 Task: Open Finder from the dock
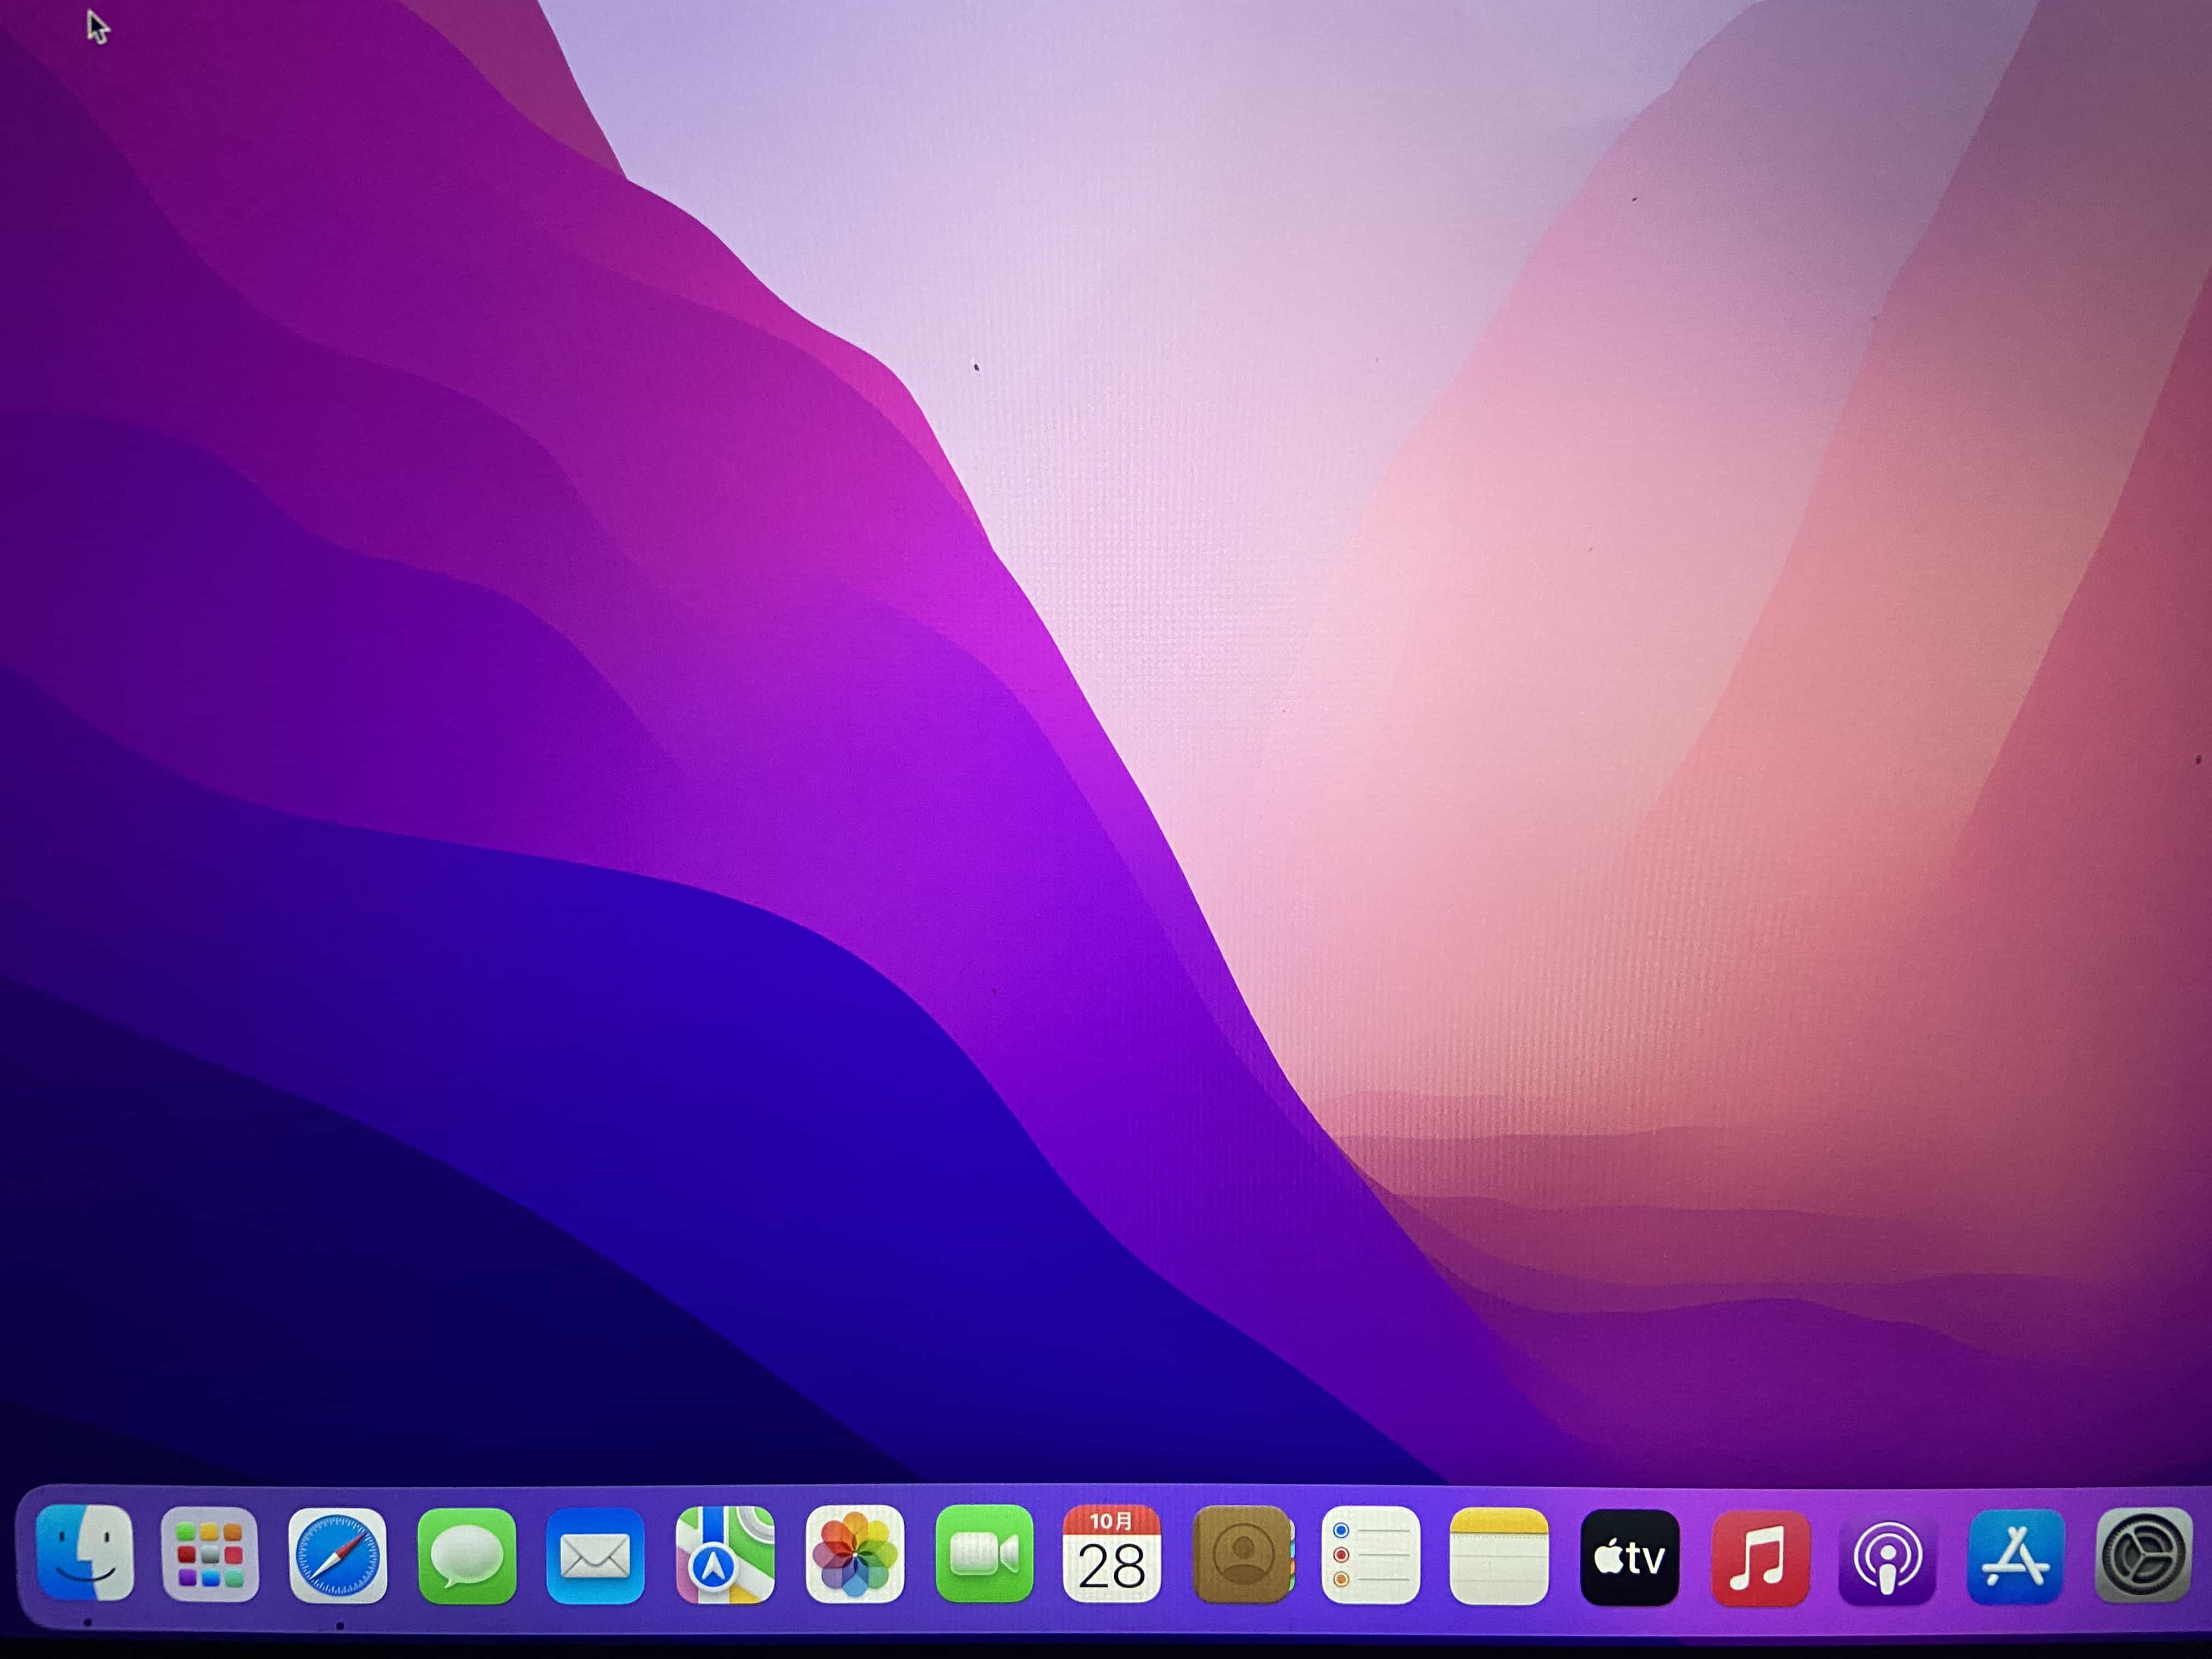click(x=85, y=1553)
